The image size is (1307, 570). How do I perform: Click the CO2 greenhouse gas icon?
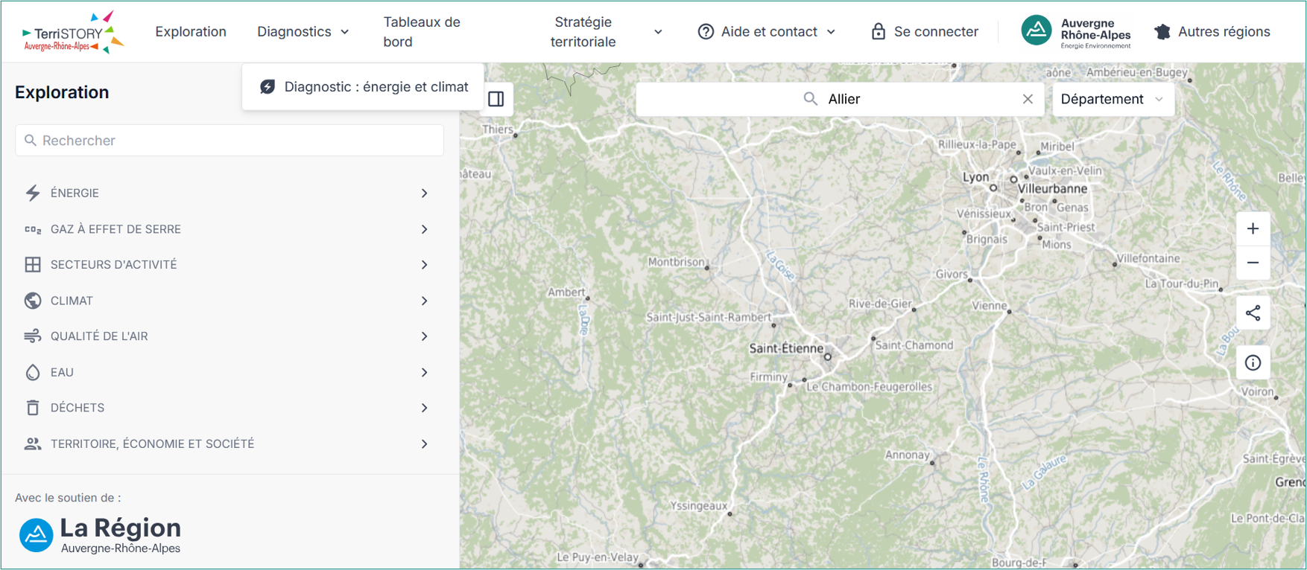point(32,229)
